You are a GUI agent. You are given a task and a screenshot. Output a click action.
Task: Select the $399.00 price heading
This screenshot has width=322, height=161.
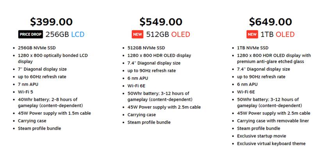pyautogui.click(x=51, y=22)
